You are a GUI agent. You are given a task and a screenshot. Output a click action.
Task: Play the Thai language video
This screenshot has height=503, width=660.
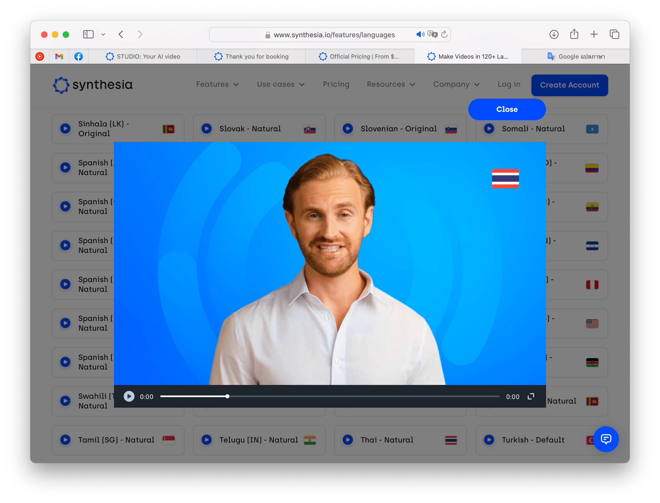pyautogui.click(x=129, y=396)
